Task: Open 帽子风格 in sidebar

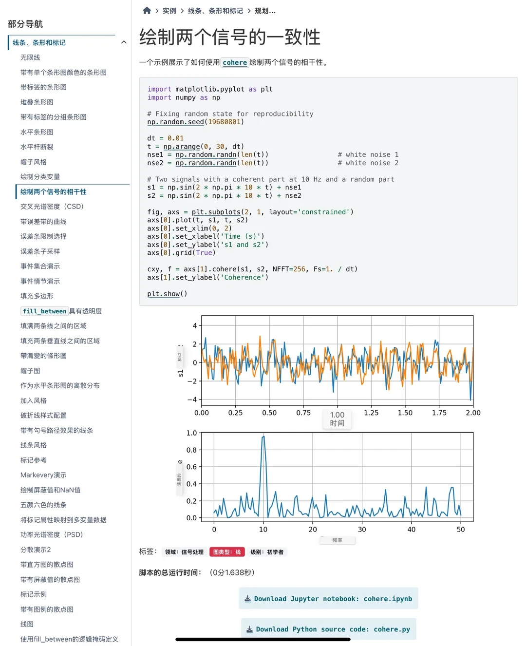Action: coord(34,162)
